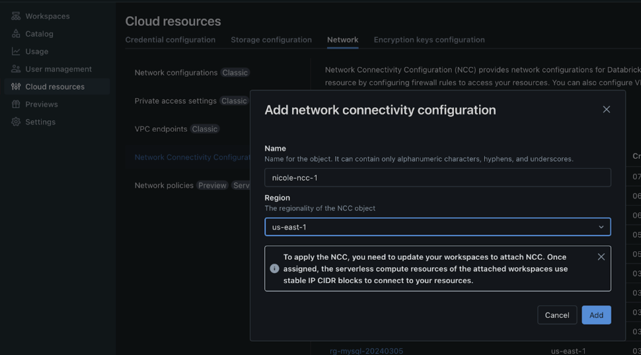This screenshot has height=355, width=641.
Task: Switch to Credential configuration tab
Action: coord(170,40)
